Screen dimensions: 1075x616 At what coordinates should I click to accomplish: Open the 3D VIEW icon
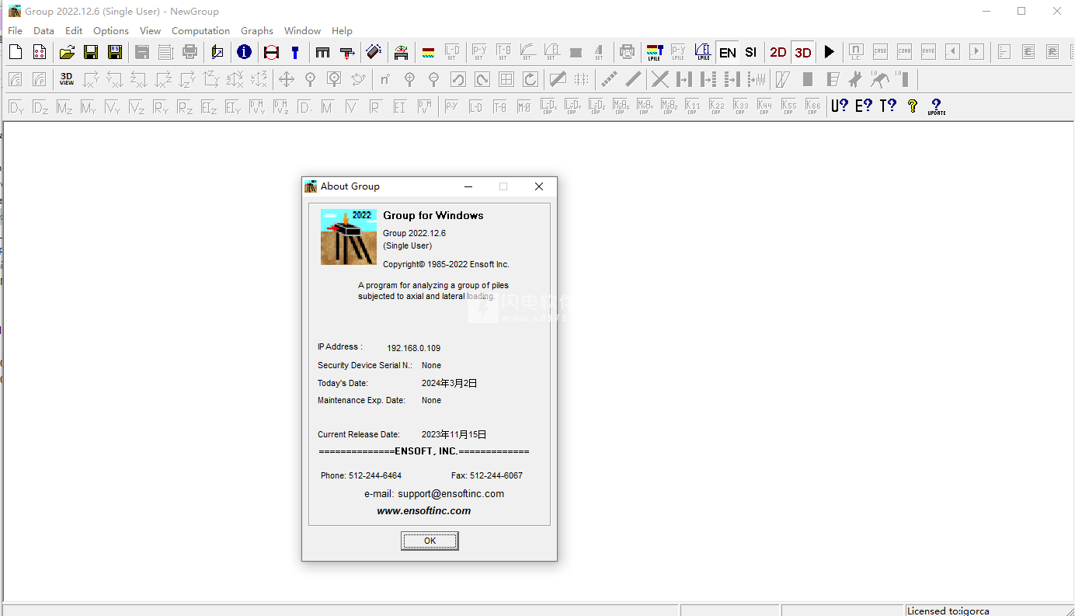(67, 79)
